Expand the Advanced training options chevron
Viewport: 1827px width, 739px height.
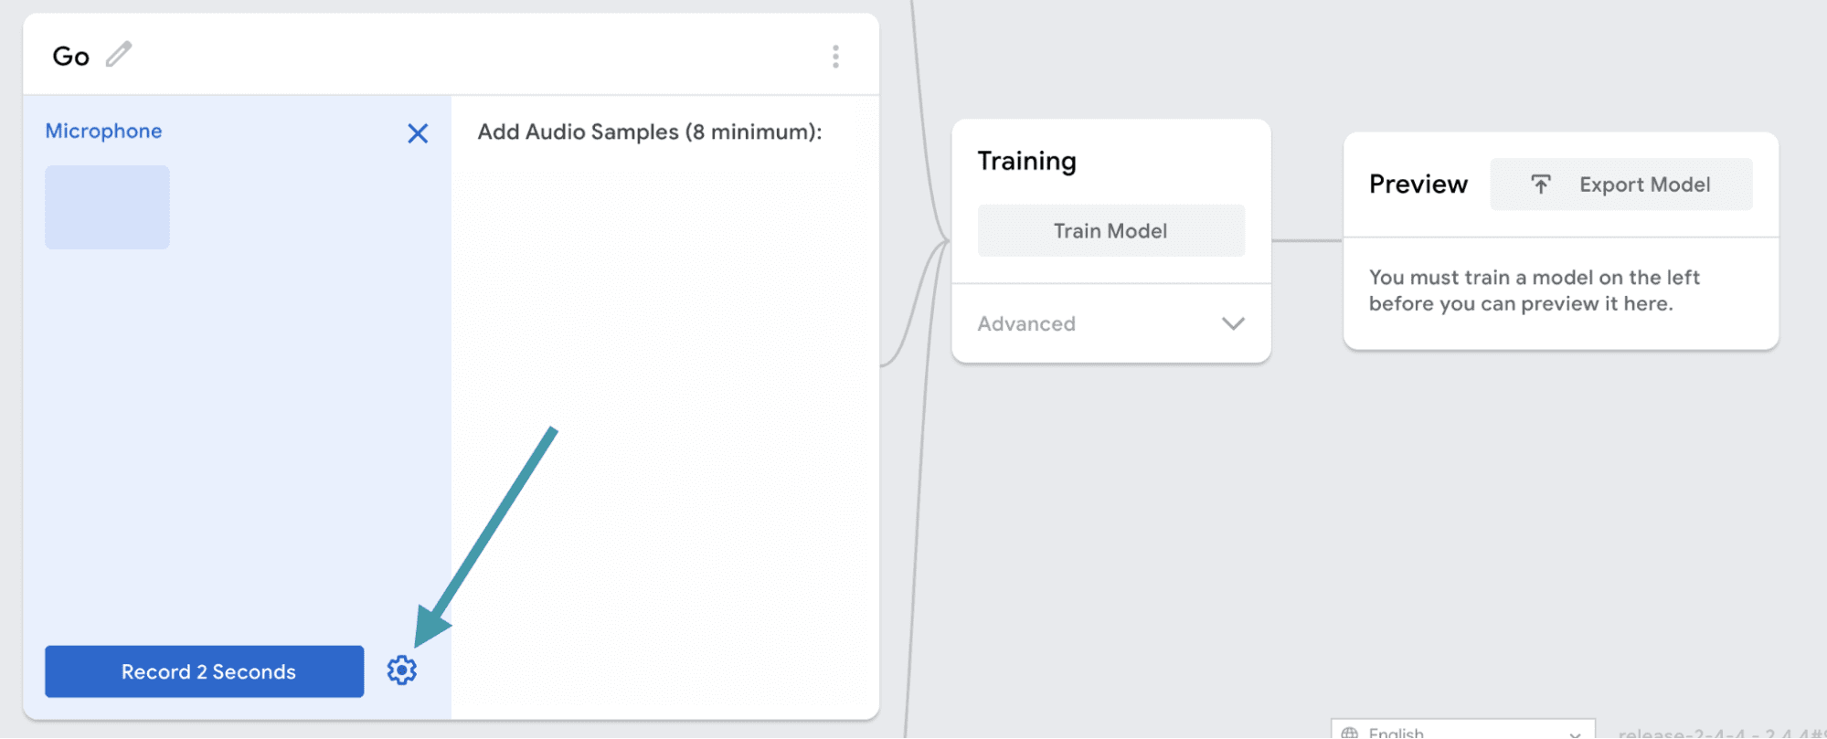1233,323
